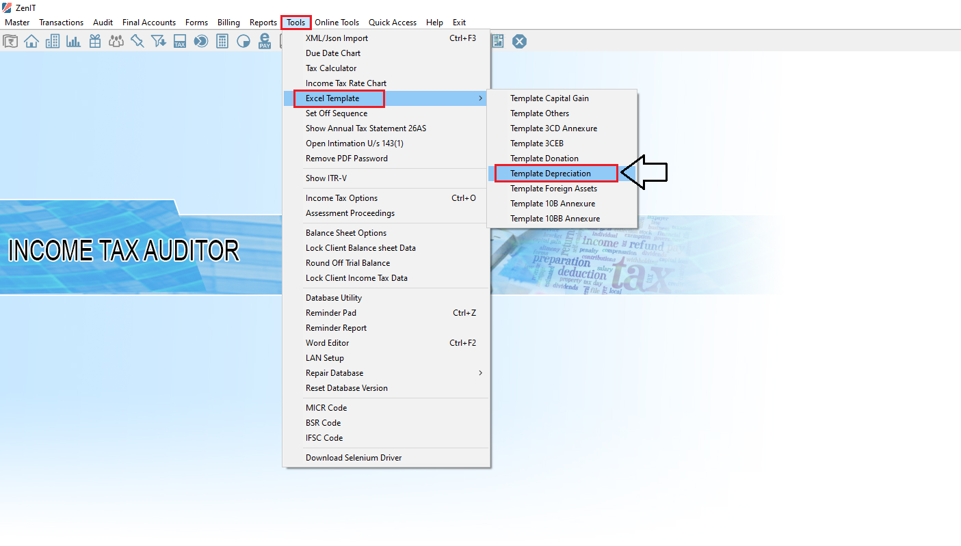Open BSR Code lookup
This screenshot has width=961, height=546.
(386, 423)
